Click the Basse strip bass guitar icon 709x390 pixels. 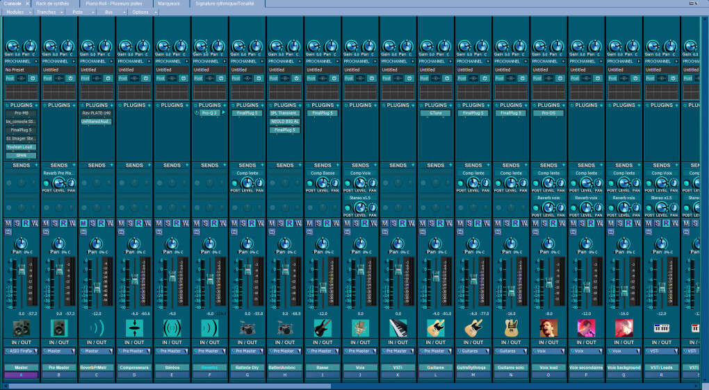pos(323,328)
